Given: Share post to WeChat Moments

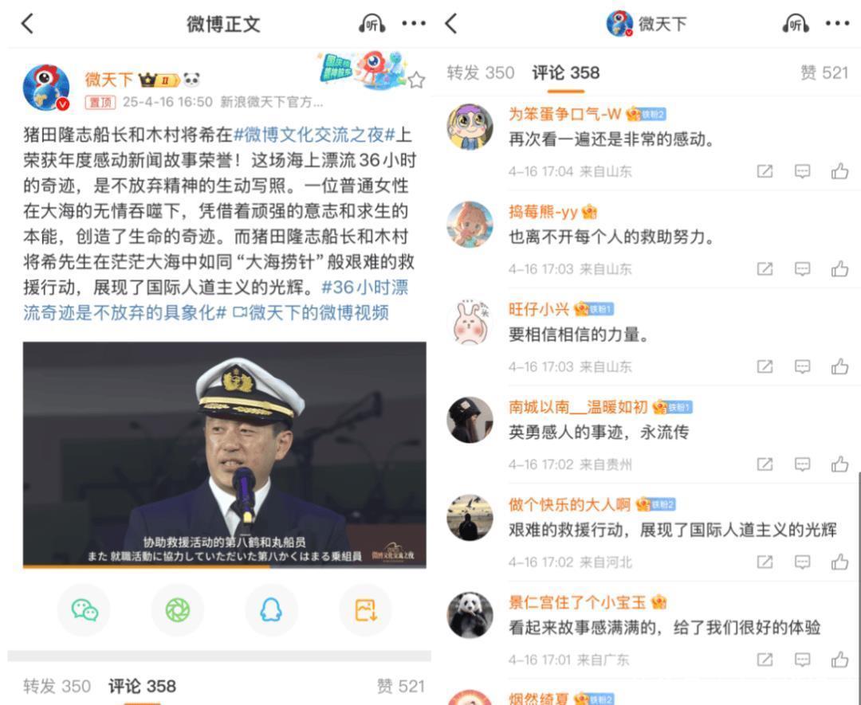Looking at the screenshot, I should 177,609.
